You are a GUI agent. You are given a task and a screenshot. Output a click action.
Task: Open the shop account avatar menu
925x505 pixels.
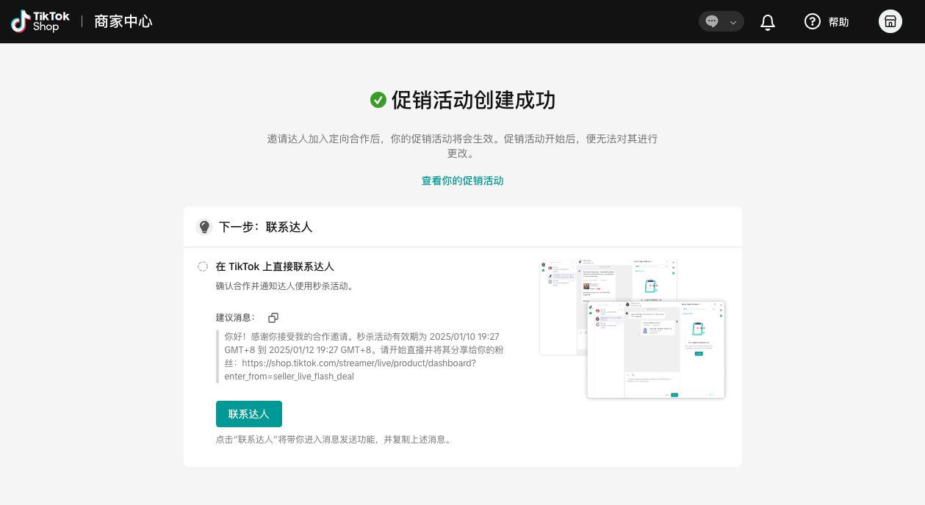click(x=890, y=21)
